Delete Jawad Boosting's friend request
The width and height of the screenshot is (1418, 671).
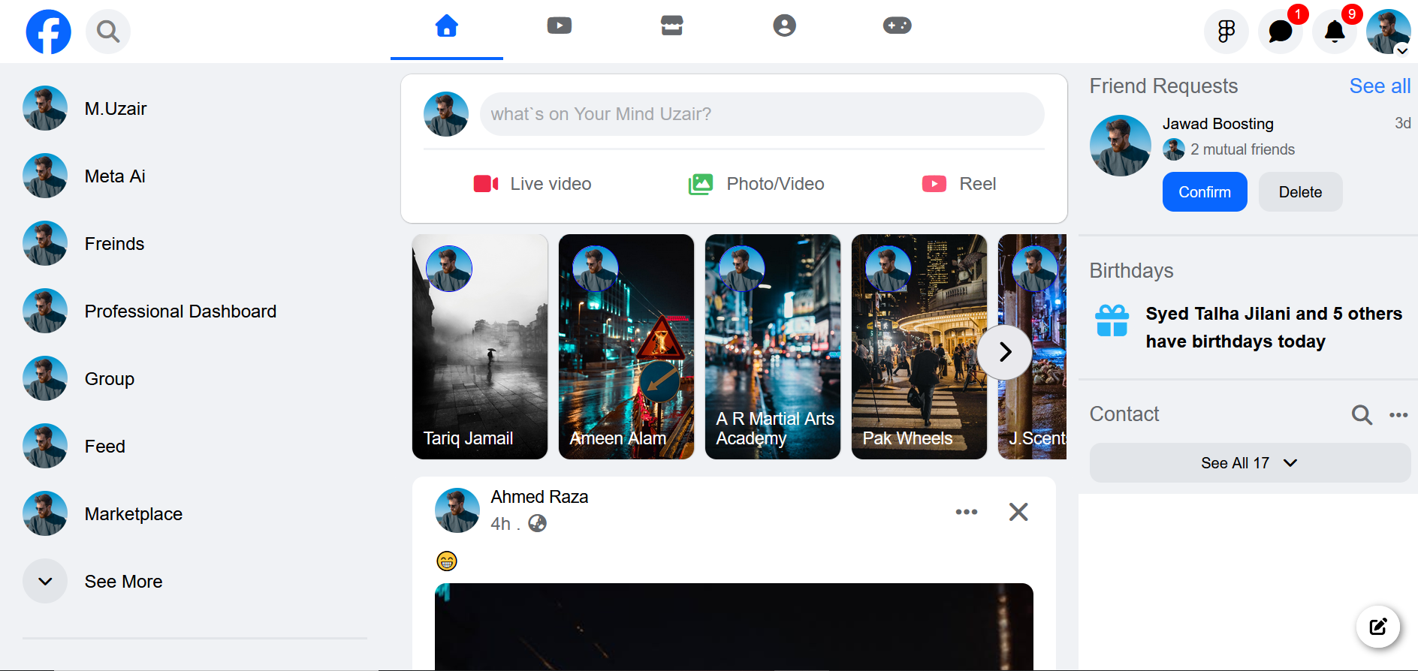tap(1300, 192)
